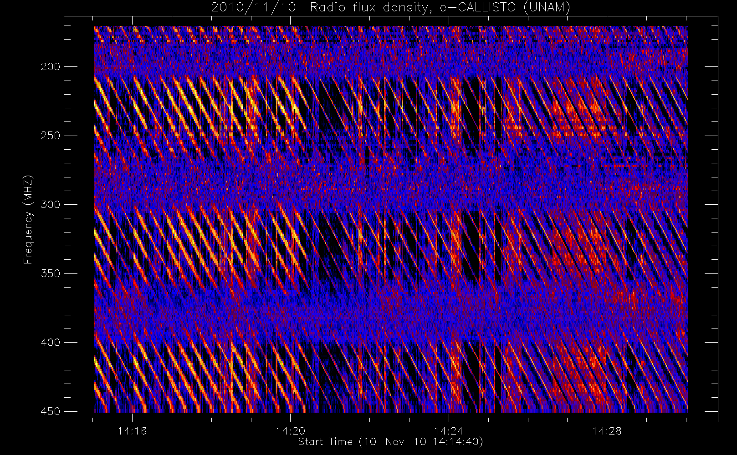Click the 200 frequency tick label

(x=51, y=67)
